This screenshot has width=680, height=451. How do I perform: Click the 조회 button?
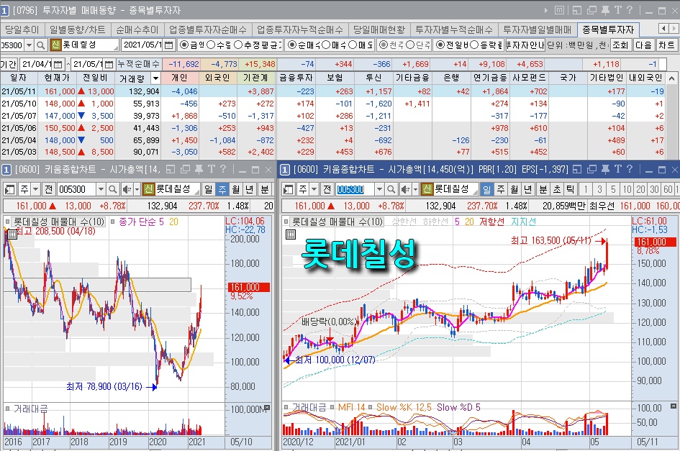620,45
